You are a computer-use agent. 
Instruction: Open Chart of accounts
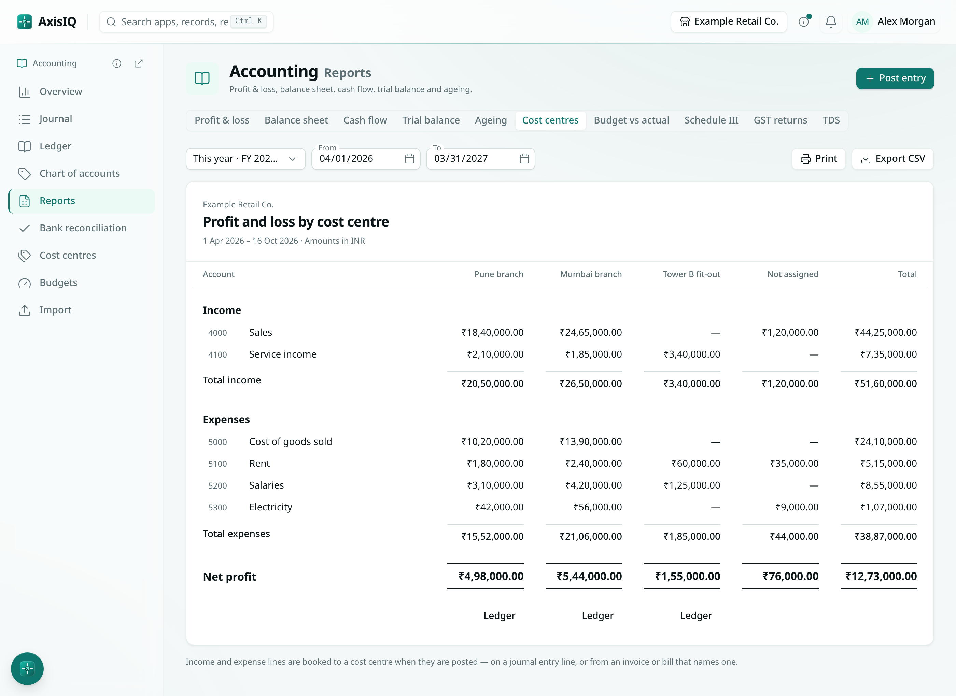pyautogui.click(x=82, y=174)
